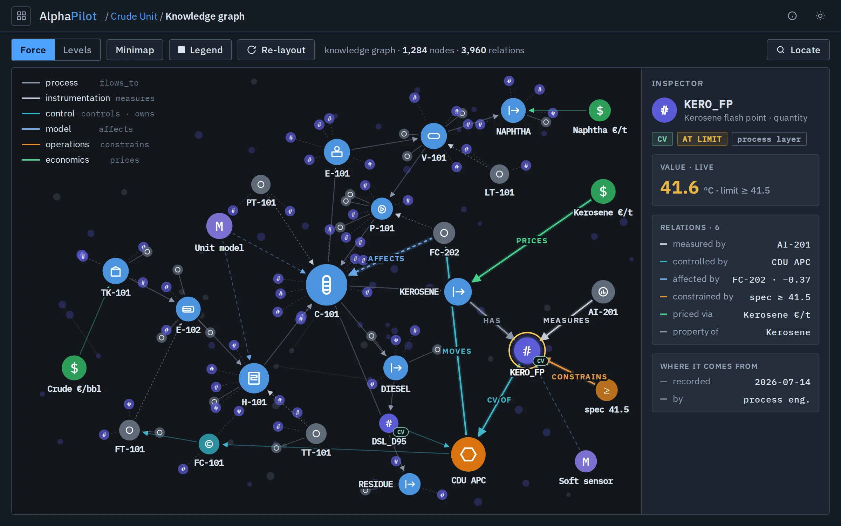Click the spec ≥ 41.5 constrained by value
The image size is (841, 526).
[780, 297]
